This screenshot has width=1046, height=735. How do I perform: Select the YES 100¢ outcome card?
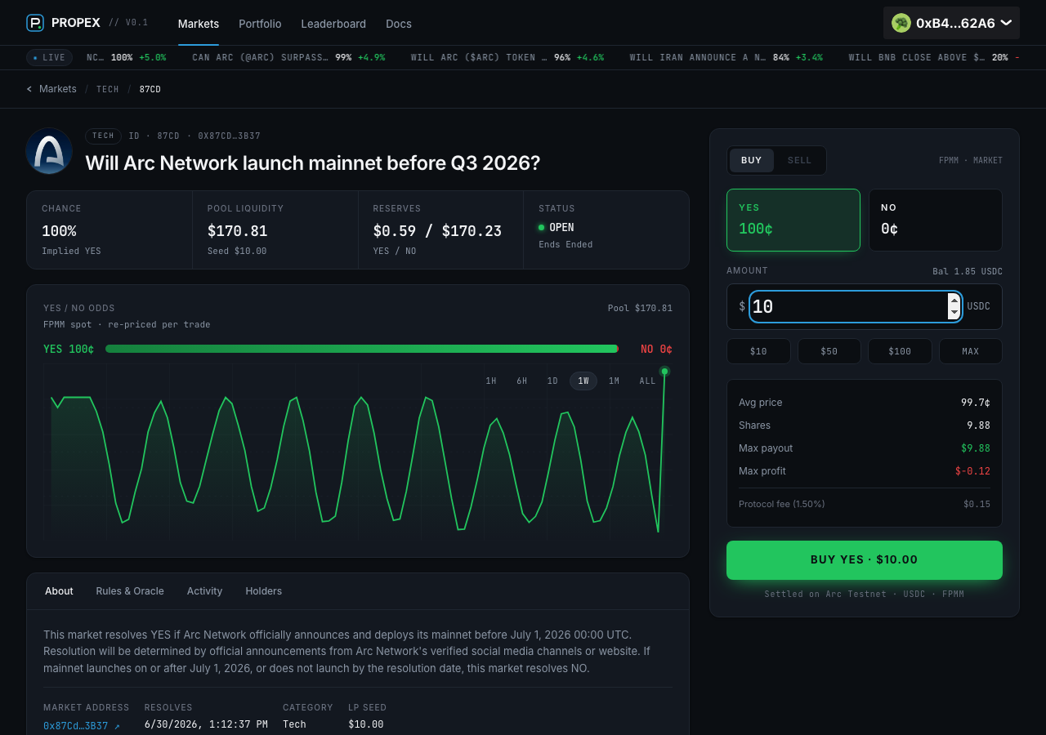pyautogui.click(x=793, y=220)
